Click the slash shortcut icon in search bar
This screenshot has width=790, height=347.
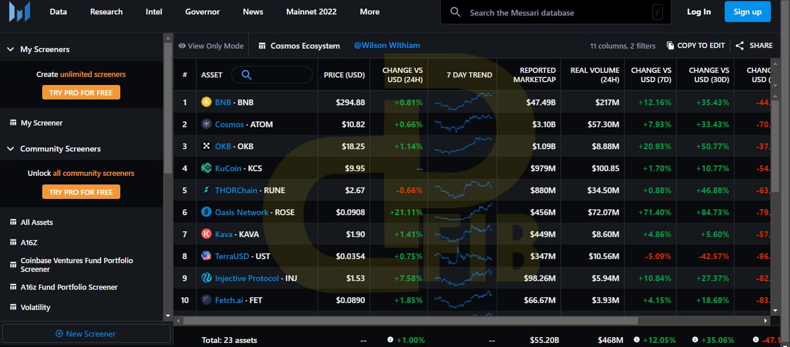coord(658,12)
